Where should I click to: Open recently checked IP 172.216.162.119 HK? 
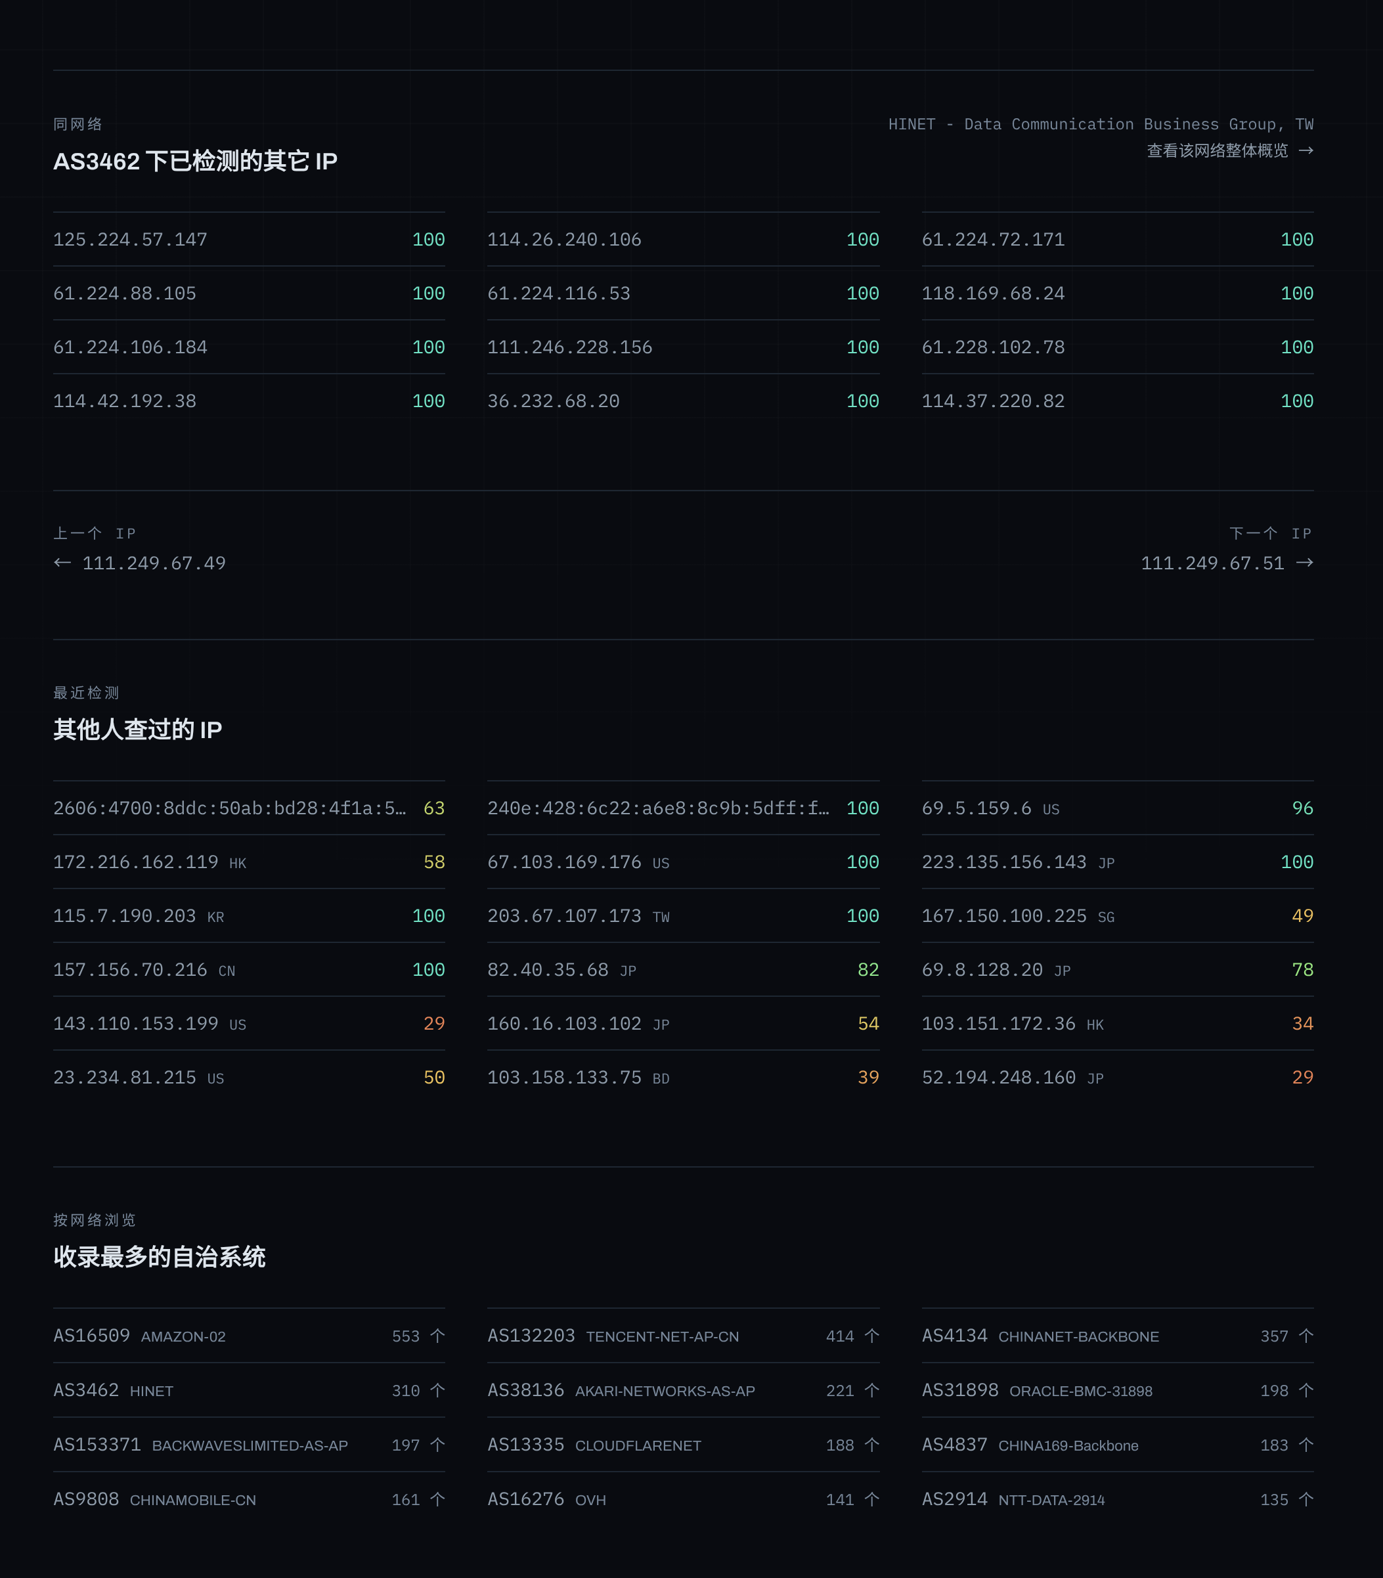248,862
